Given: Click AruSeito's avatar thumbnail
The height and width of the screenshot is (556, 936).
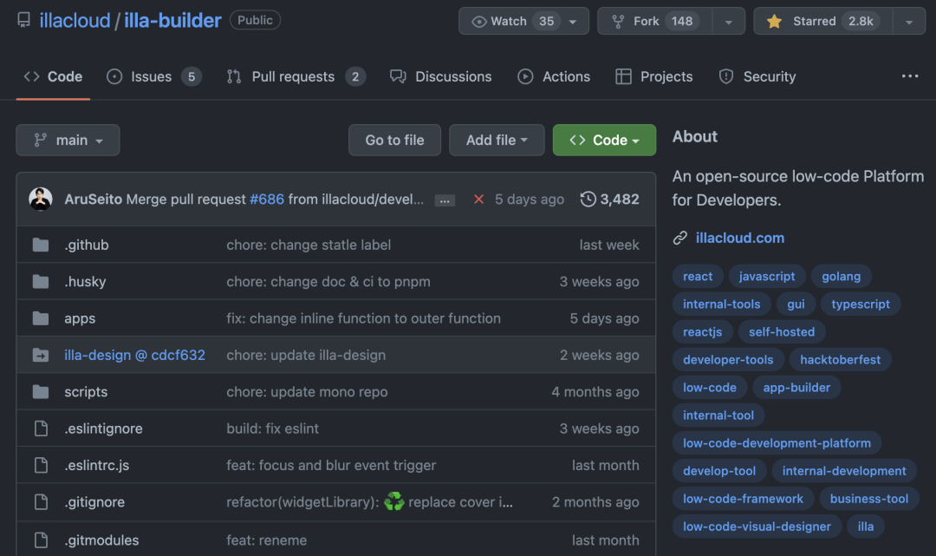Looking at the screenshot, I should 41,199.
